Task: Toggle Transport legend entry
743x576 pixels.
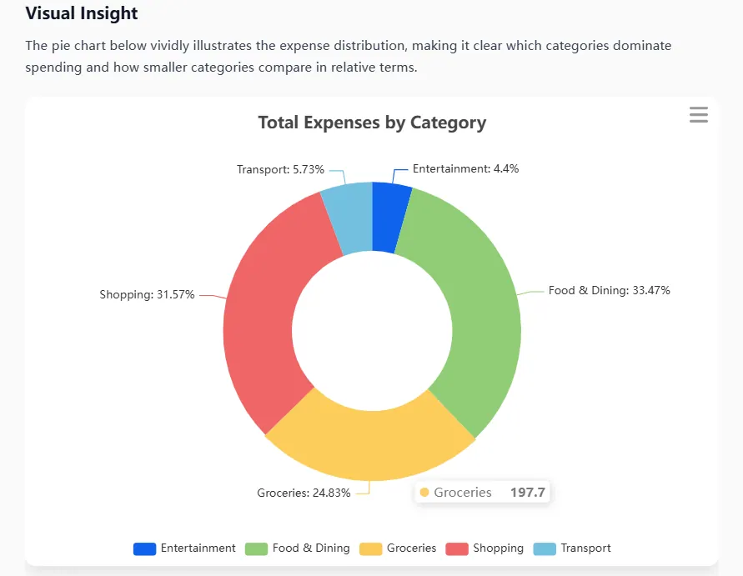Action: coord(572,548)
